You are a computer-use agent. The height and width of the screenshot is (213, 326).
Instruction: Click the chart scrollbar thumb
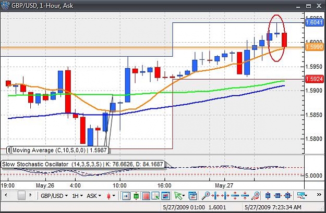[21, 195]
